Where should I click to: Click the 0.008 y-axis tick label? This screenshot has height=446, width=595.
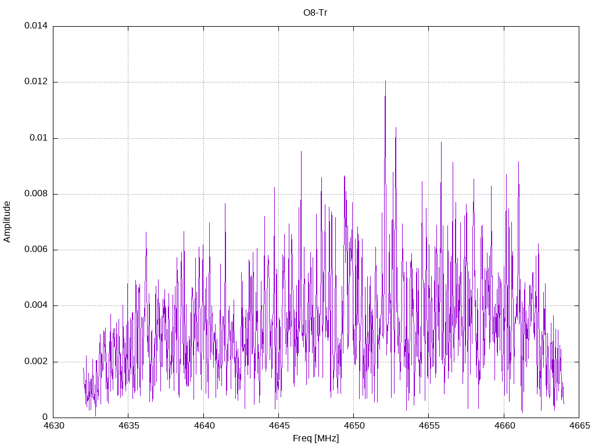pyautogui.click(x=36, y=194)
